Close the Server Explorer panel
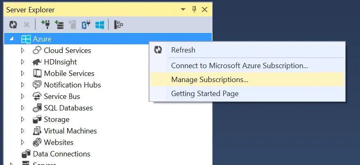 [204, 9]
